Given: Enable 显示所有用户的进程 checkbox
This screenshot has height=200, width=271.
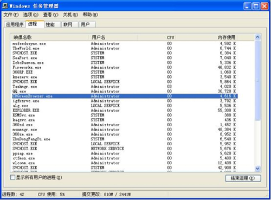Looking at the screenshot, I should point(12,177).
